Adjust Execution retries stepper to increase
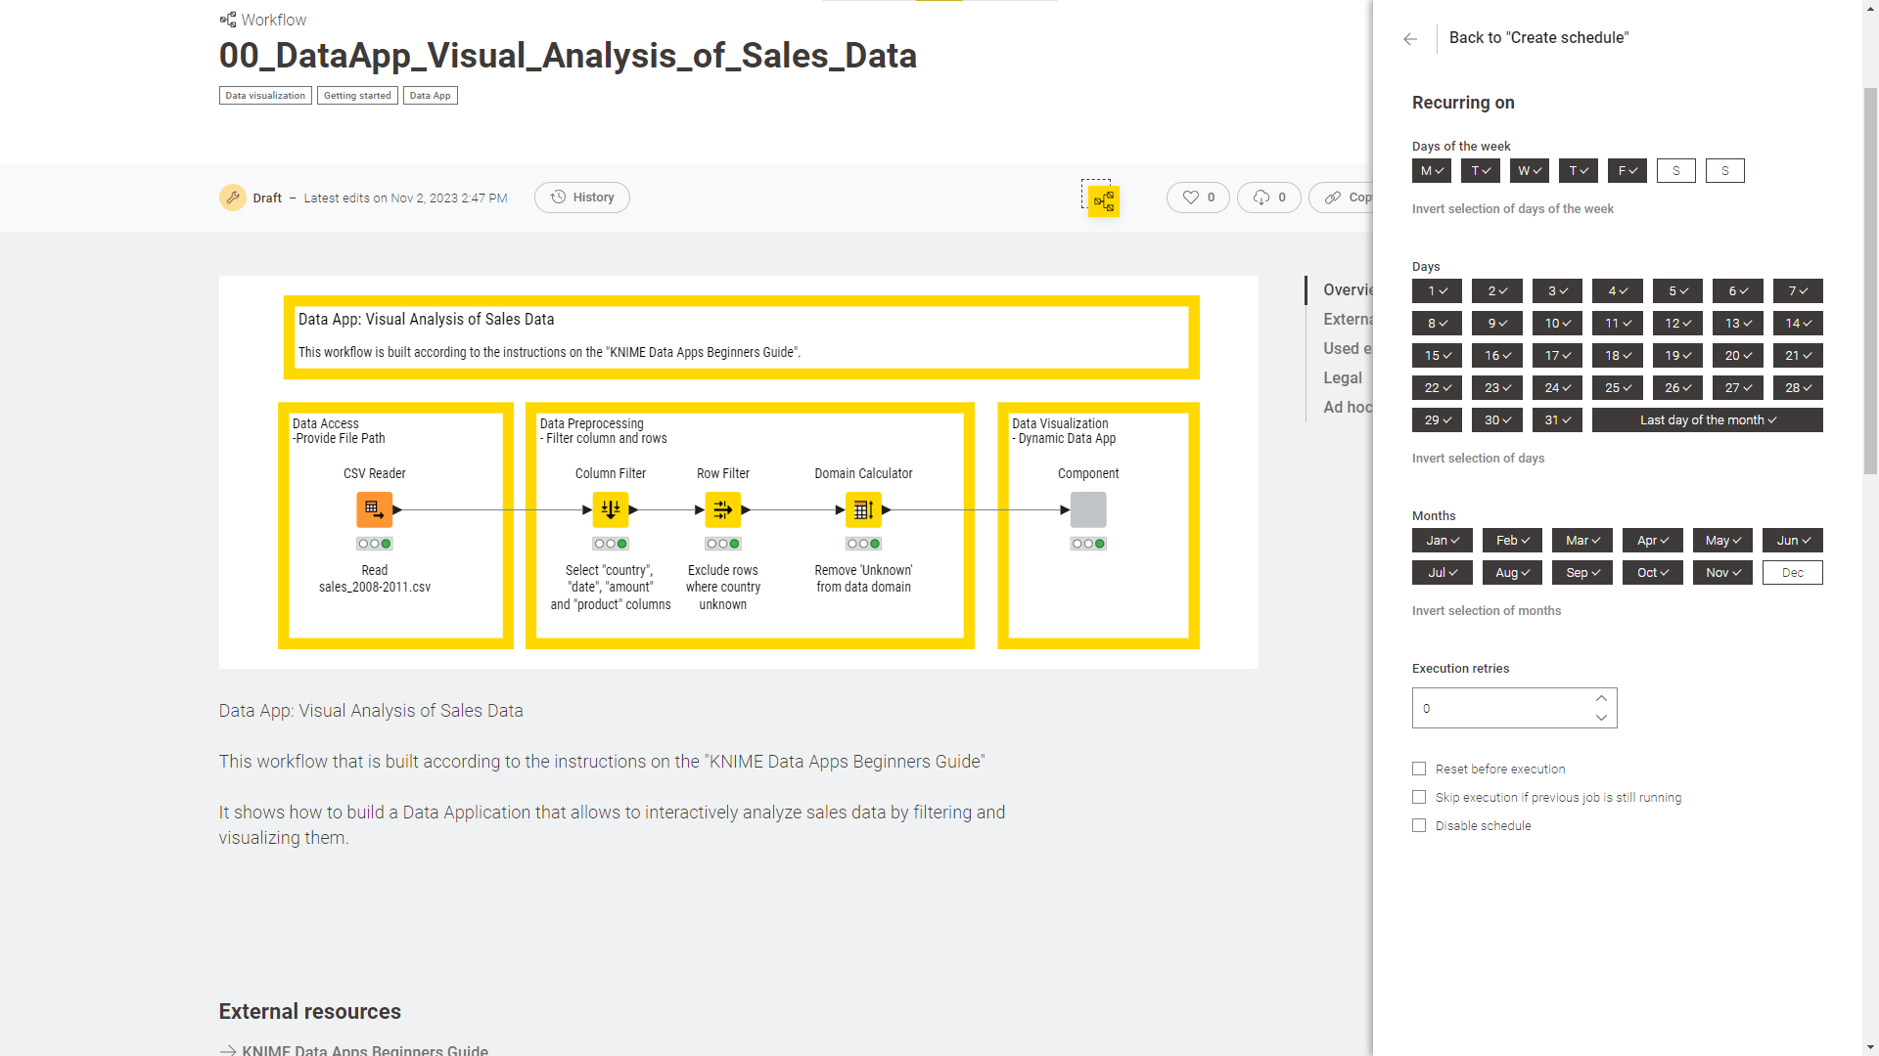Screen dimensions: 1879x1056 click(1603, 697)
